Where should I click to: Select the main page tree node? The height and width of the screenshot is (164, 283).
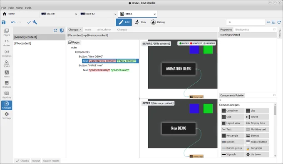click(74, 48)
